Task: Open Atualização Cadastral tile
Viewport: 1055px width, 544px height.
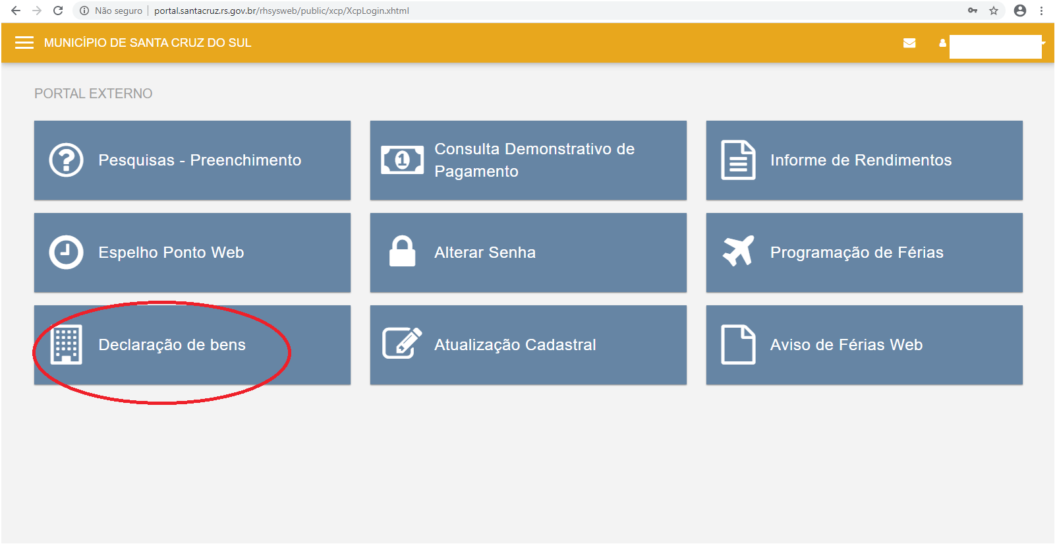Action: (528, 345)
